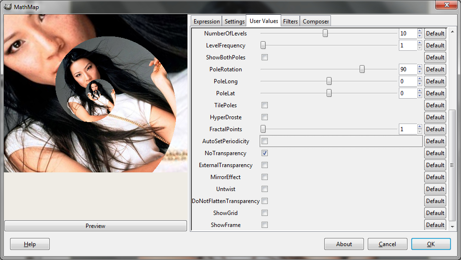Image resolution: width=461 pixels, height=260 pixels.
Task: Toggle the MirrorEffect checkbox
Action: coord(264,177)
